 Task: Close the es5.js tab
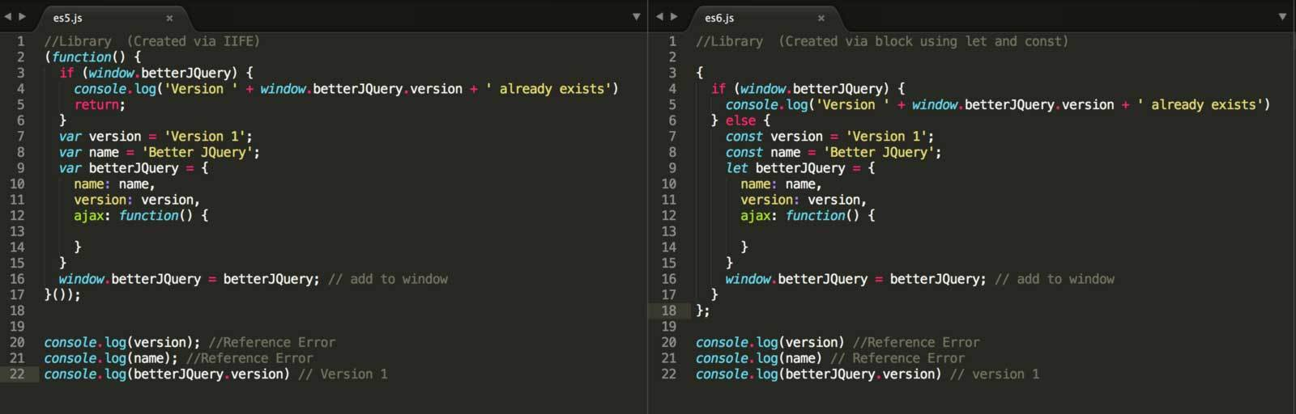(x=169, y=18)
